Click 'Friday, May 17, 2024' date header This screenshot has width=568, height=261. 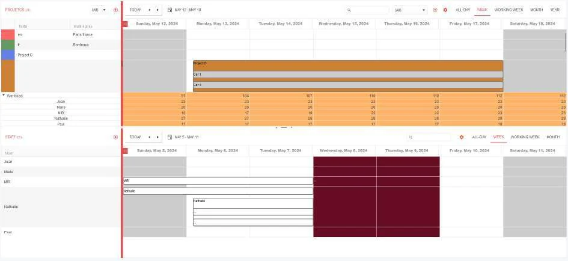(x=470, y=23)
